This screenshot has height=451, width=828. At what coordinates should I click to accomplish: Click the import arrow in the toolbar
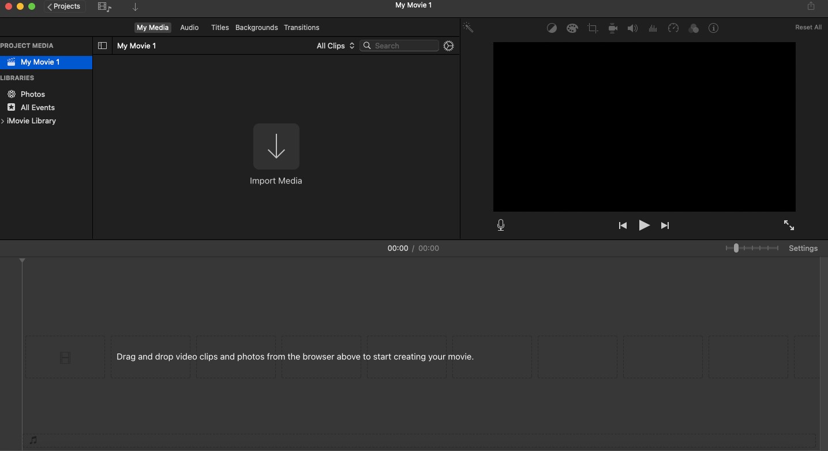(135, 7)
